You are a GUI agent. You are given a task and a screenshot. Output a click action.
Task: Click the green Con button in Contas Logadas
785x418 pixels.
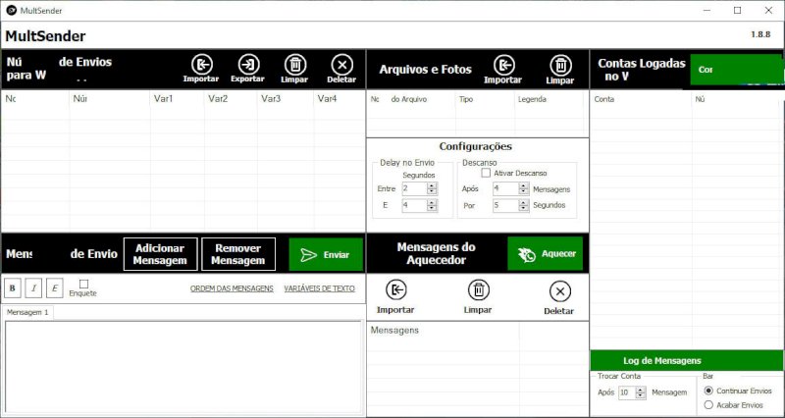pos(735,70)
